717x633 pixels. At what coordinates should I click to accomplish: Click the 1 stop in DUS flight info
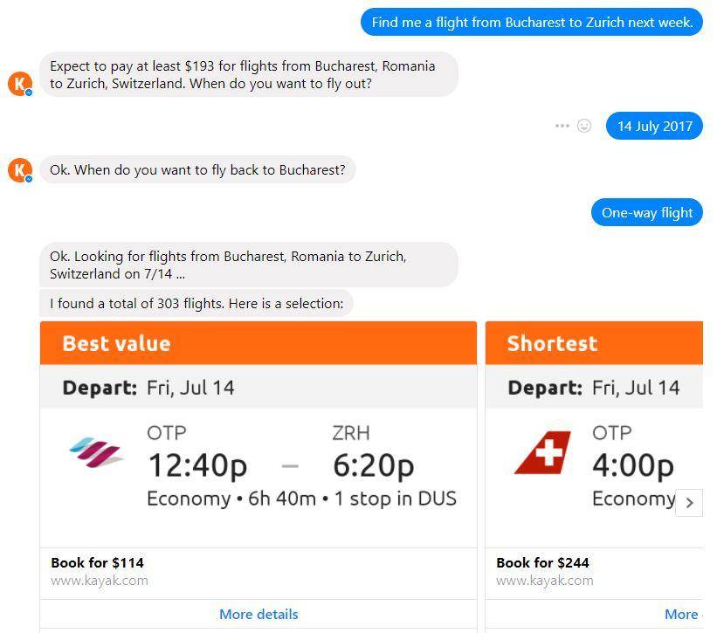395,499
